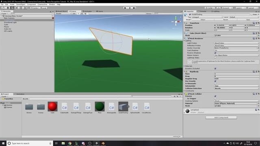
Task: Toggle Receive Shadows checkbox
Action: [x=215, y=53]
